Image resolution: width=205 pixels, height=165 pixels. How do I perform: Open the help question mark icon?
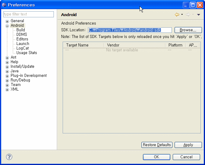(9, 157)
